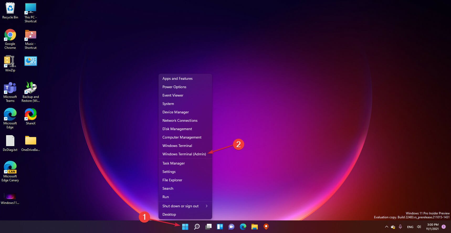Choose Network Connections menu entry
The height and width of the screenshot is (233, 451).
click(x=185, y=120)
